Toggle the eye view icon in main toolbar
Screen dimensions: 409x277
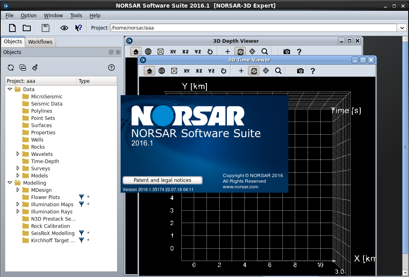(x=64, y=28)
